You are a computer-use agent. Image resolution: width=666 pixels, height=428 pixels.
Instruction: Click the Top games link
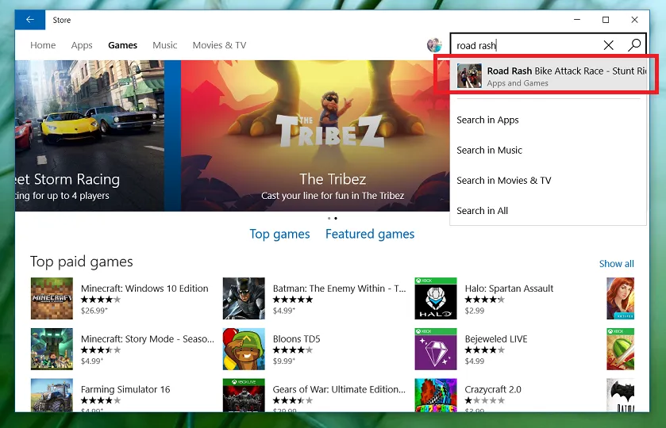point(279,234)
